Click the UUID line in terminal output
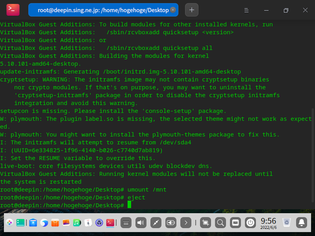The height and width of the screenshot is (236, 315). coord(82,150)
